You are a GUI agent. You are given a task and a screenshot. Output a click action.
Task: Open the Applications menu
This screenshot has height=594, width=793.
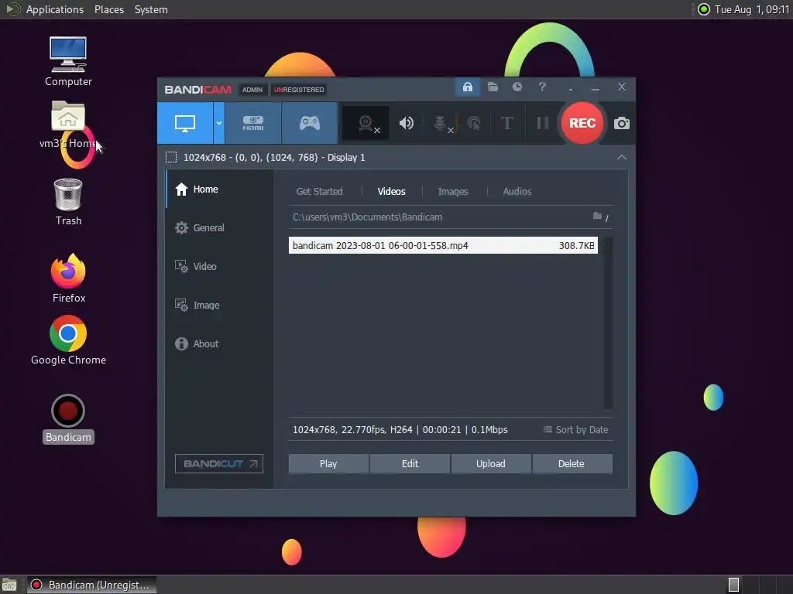tap(55, 9)
